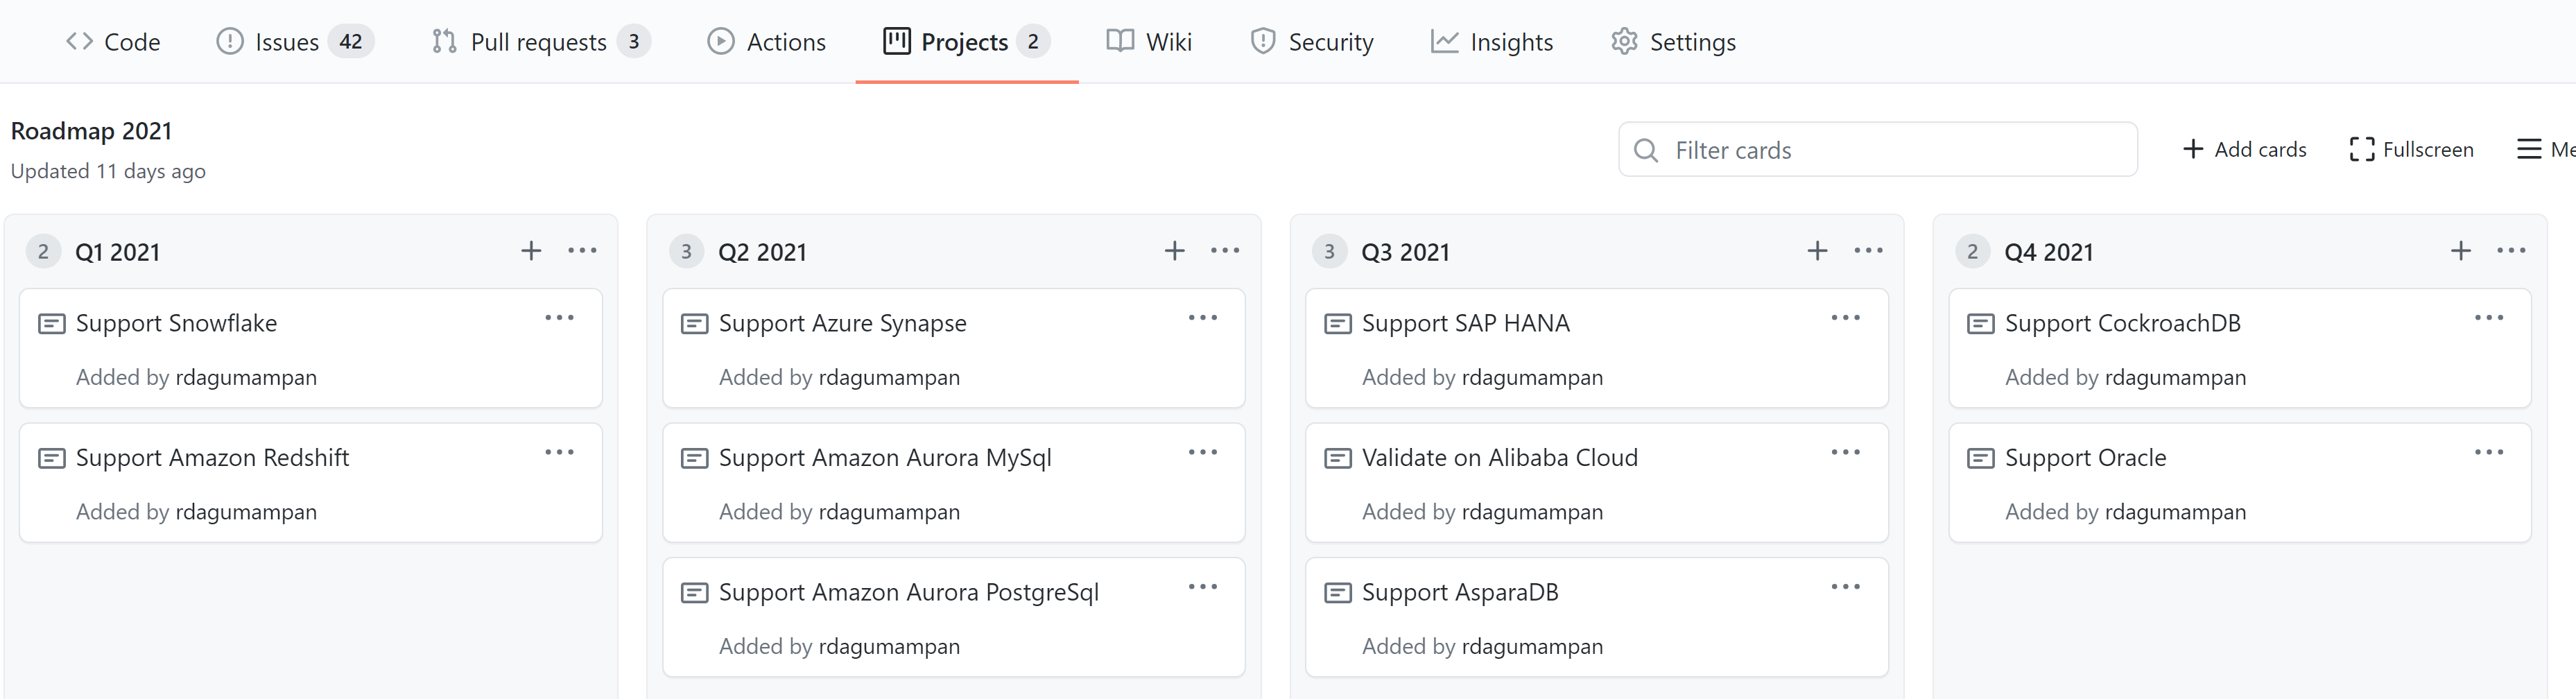Open the Support Amazon Aurora PostgreSql card menu
The image size is (2576, 699).
click(1202, 587)
